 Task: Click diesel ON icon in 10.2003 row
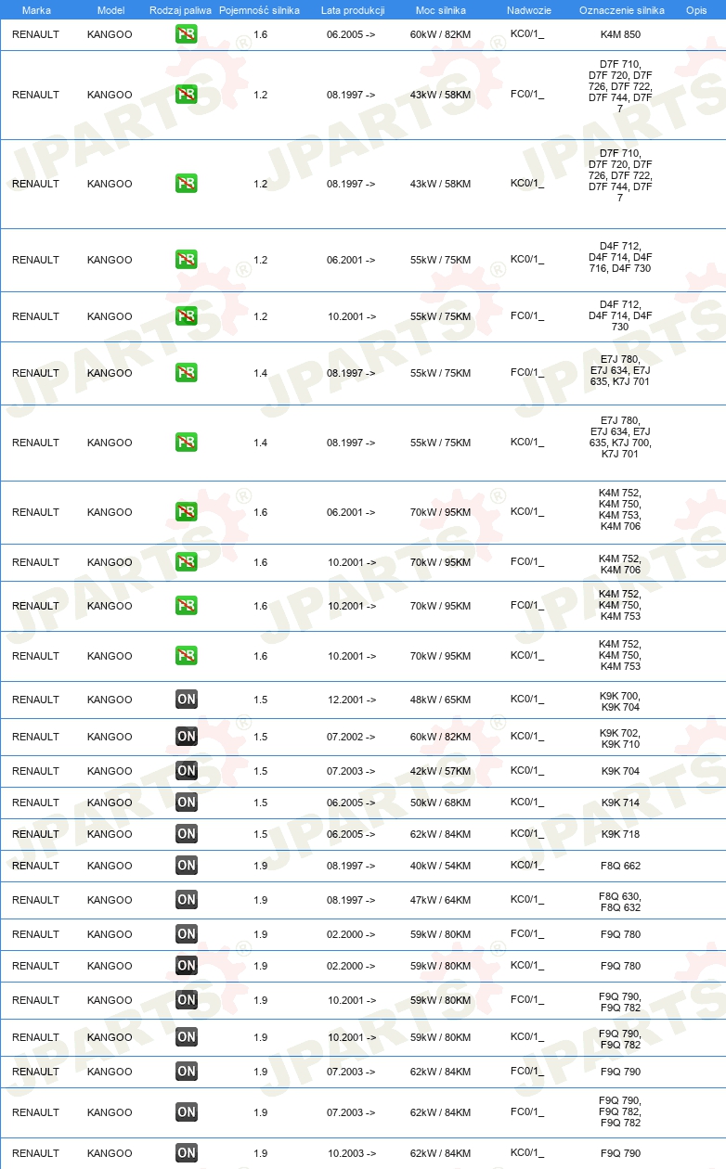tap(187, 1153)
